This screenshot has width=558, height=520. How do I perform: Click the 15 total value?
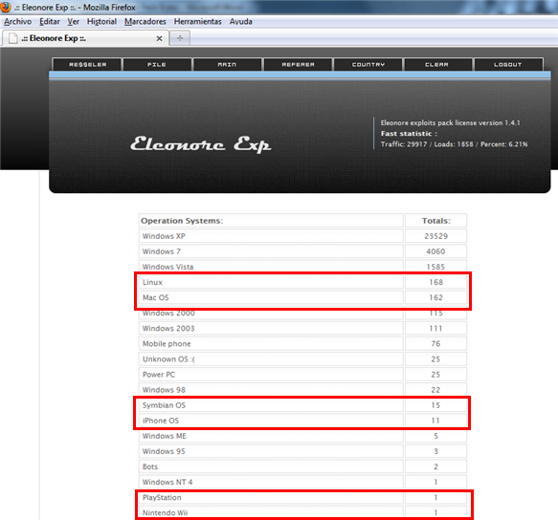click(435, 405)
